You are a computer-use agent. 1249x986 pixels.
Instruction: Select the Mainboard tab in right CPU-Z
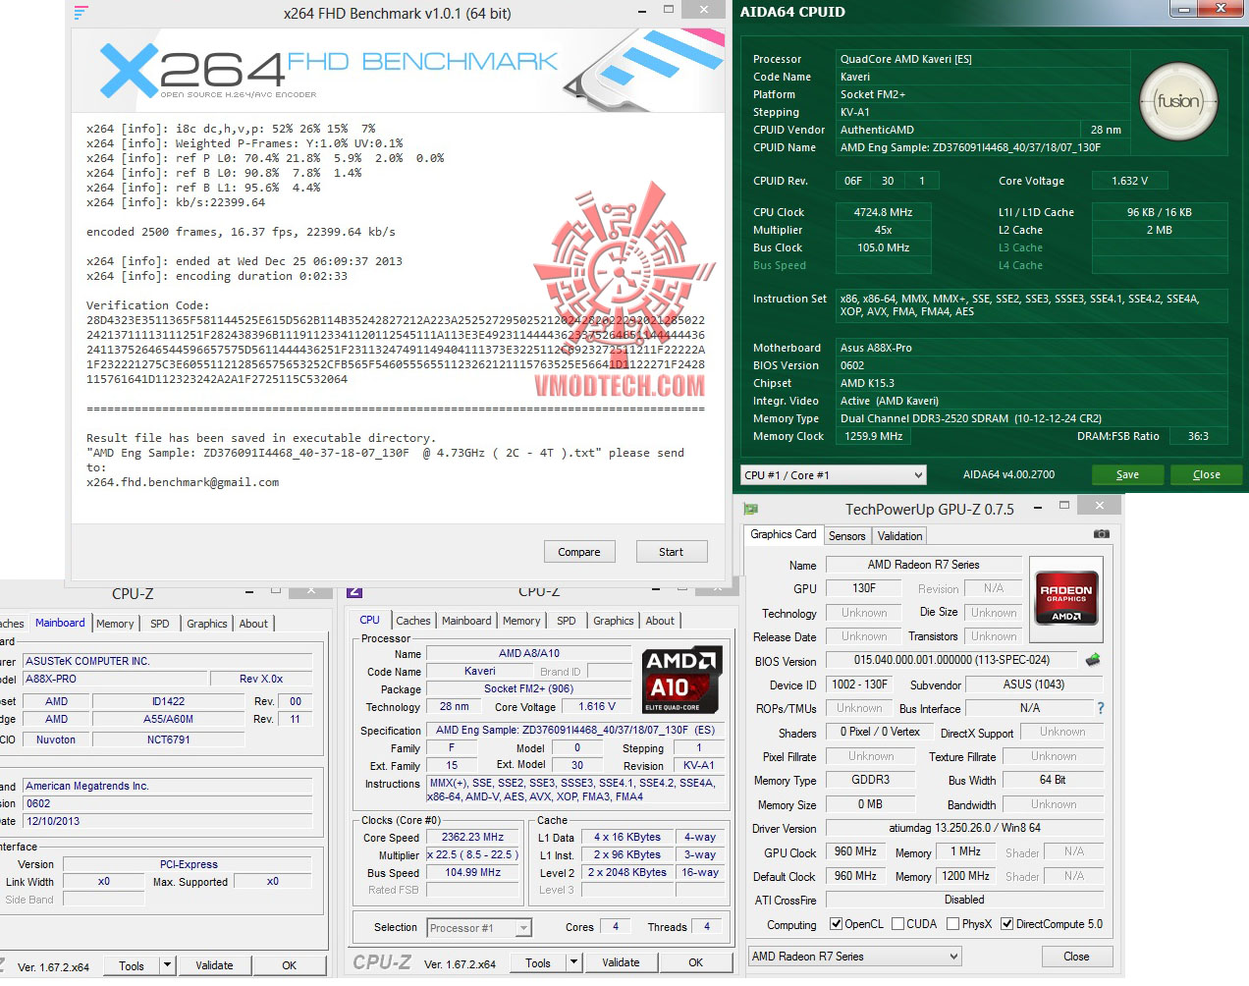pyautogui.click(x=466, y=621)
